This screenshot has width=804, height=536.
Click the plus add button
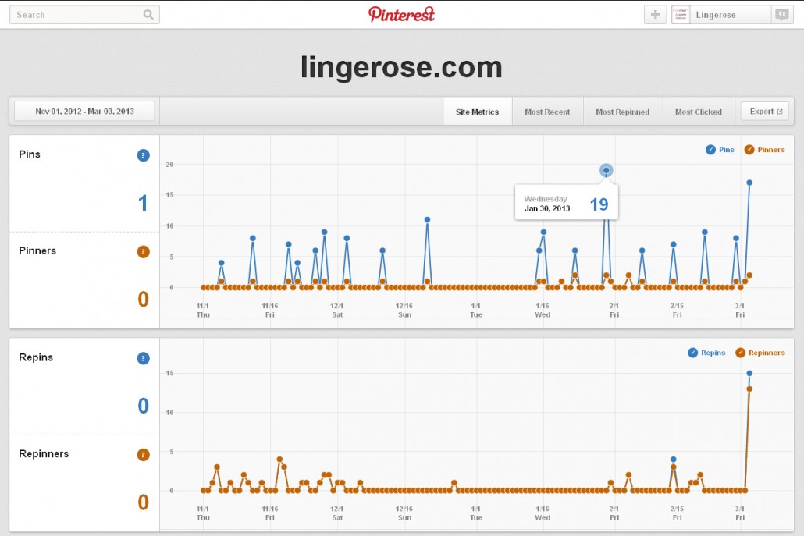655,15
